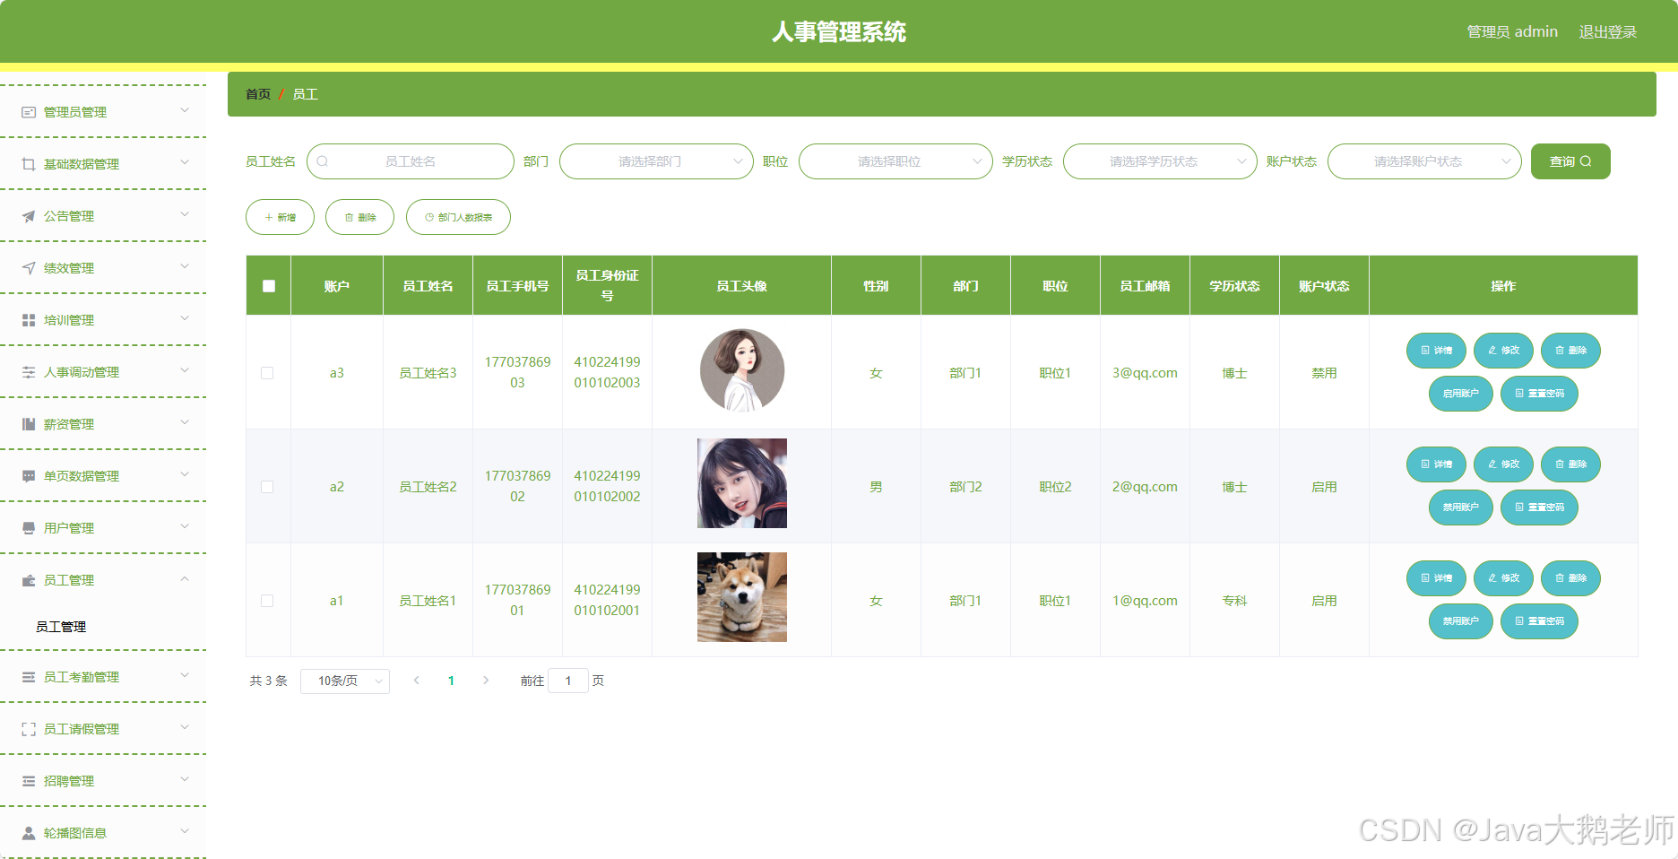Open the 员工考勤管理 sidebar menu
This screenshot has height=859, width=1678.
tap(103, 677)
